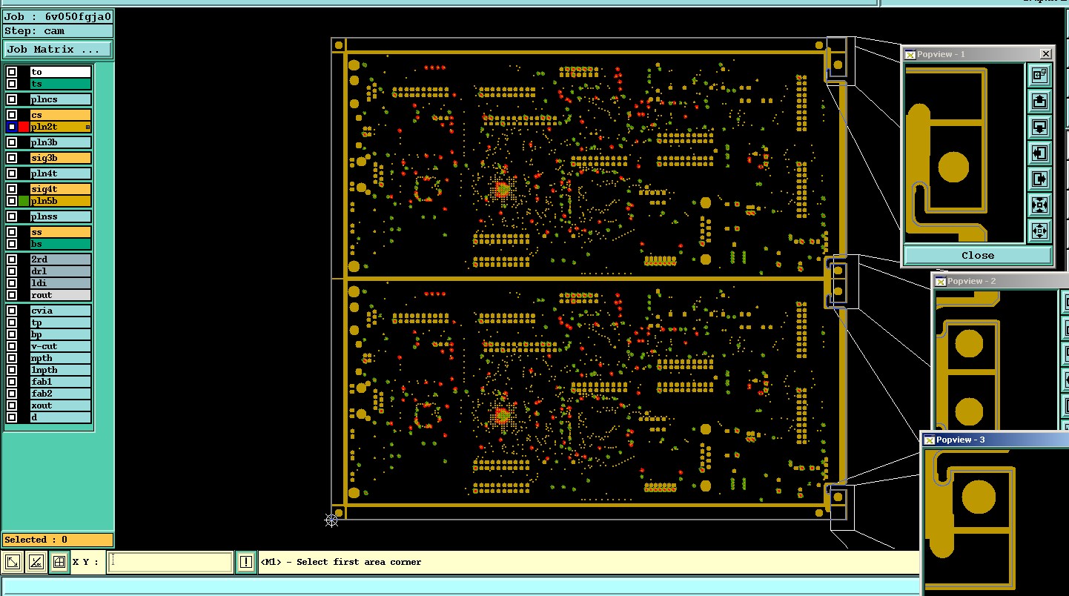Toggle checkbox for layer to
Viewport: 1069px width, 596px height.
(12, 72)
